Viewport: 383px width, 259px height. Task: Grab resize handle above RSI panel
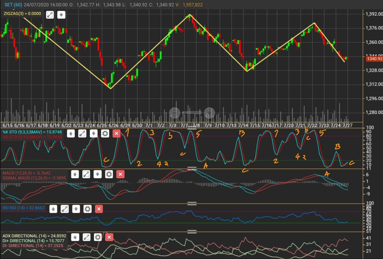tap(192, 204)
